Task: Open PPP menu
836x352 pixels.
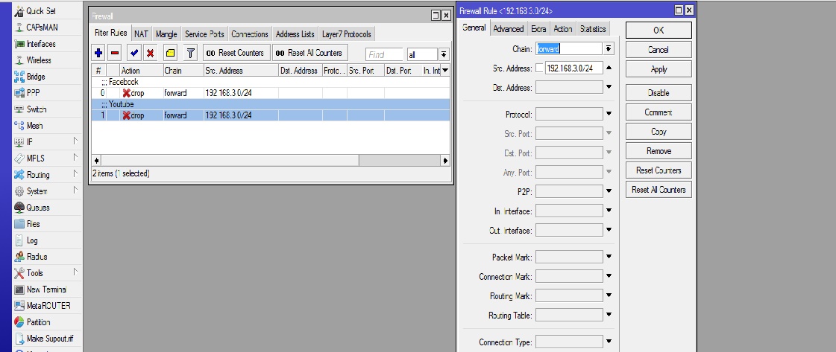Action: tap(33, 93)
